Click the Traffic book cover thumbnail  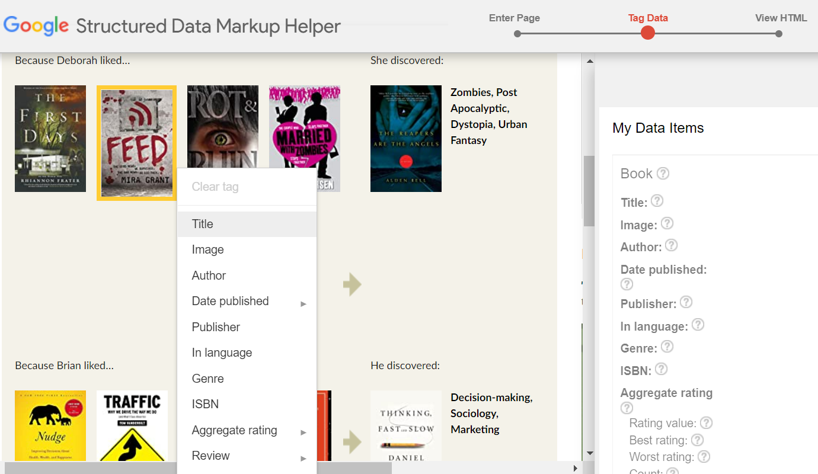pos(132,425)
